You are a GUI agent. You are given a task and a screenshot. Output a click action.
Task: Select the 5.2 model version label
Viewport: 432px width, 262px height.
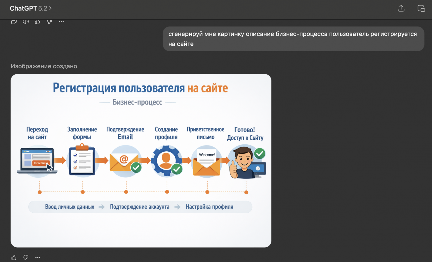coord(43,8)
